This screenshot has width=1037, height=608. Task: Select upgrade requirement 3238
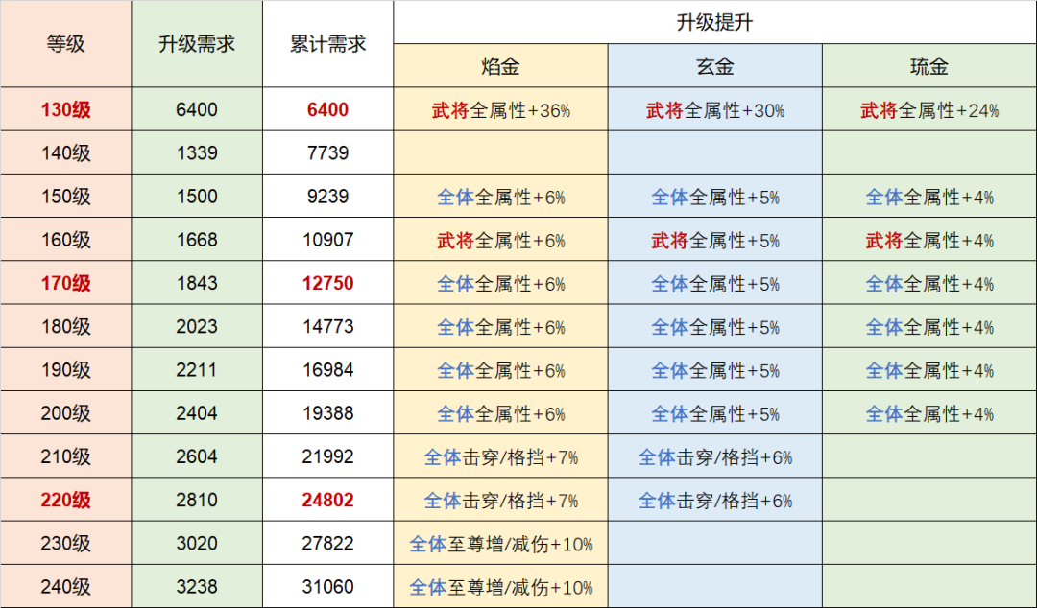tap(197, 586)
